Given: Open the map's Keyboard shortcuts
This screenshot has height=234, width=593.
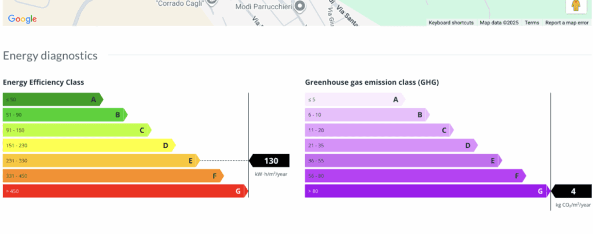Looking at the screenshot, I should point(451,23).
